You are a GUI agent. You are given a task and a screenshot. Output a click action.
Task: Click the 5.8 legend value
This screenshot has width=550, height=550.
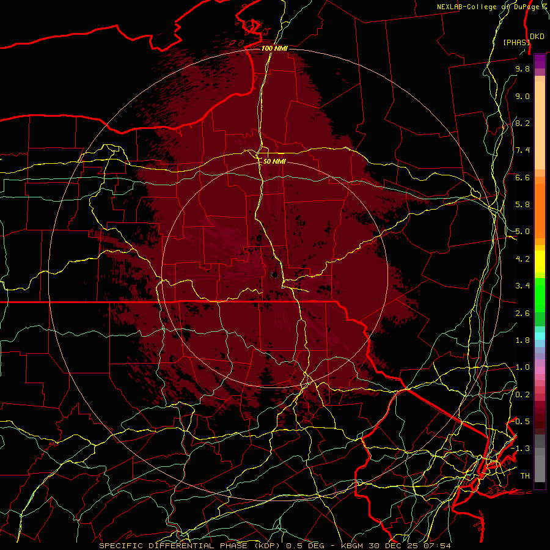pyautogui.click(x=522, y=205)
